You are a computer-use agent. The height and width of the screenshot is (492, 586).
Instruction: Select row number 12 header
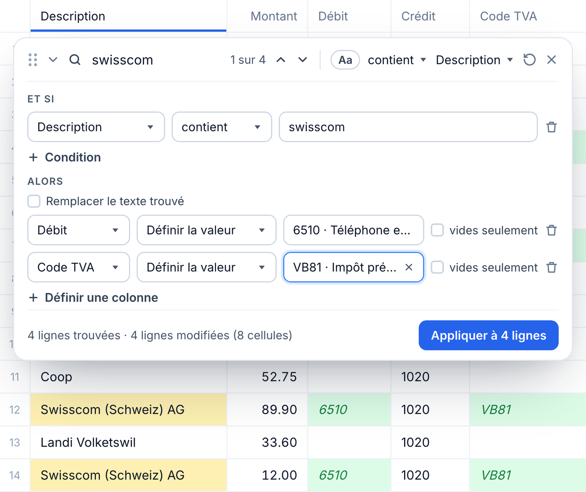(x=15, y=409)
